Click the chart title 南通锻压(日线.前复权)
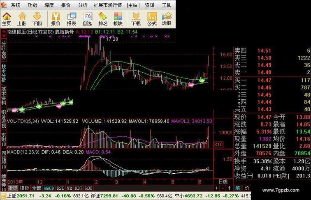311x200 pixels. point(30,32)
